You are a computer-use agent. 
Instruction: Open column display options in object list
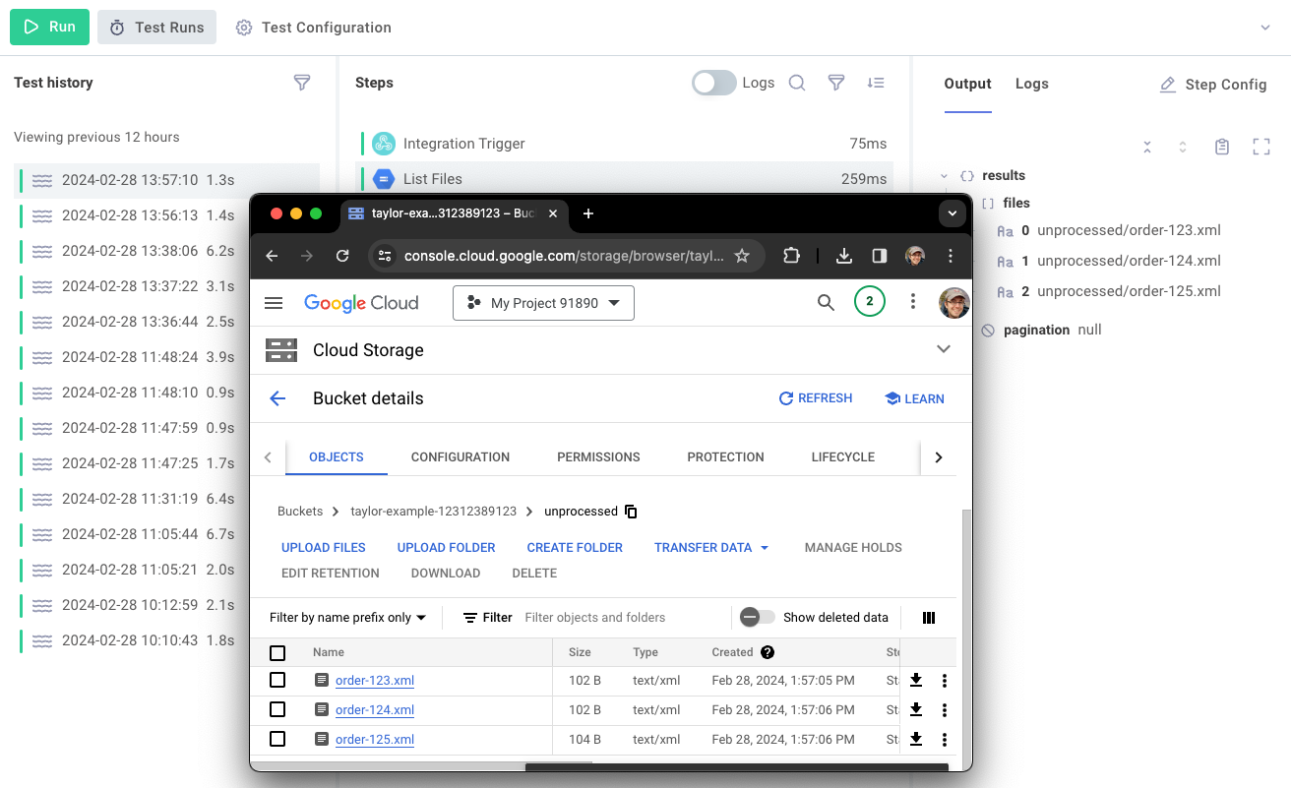tap(928, 617)
